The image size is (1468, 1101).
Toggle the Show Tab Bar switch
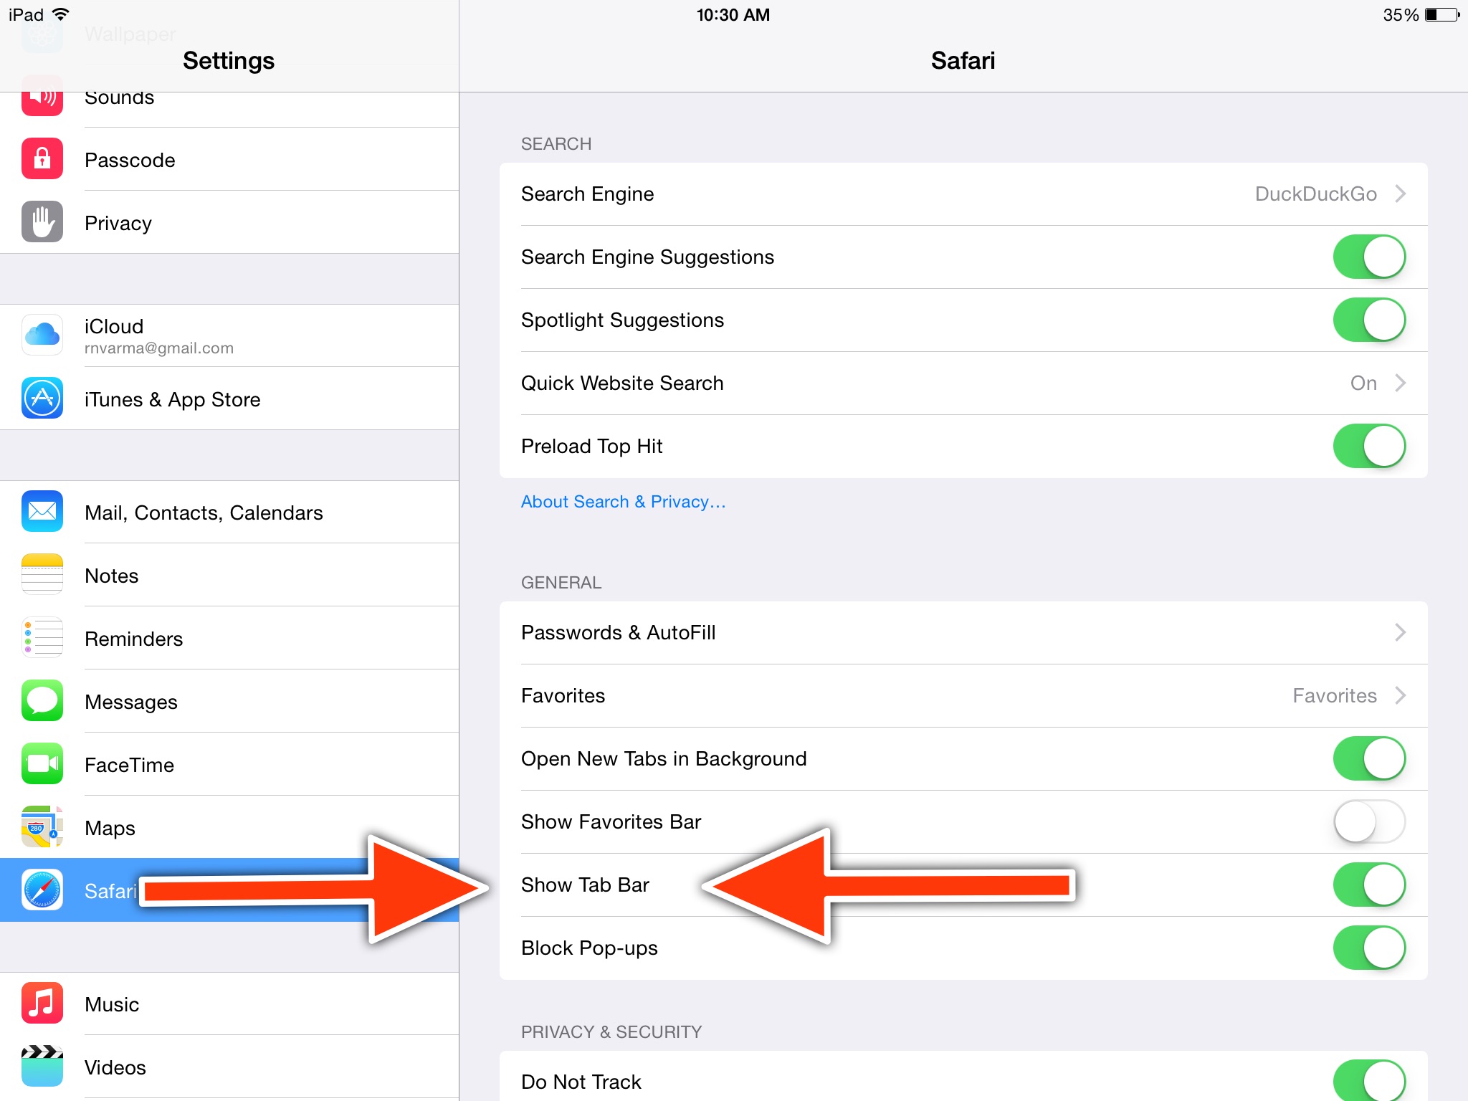(1369, 885)
